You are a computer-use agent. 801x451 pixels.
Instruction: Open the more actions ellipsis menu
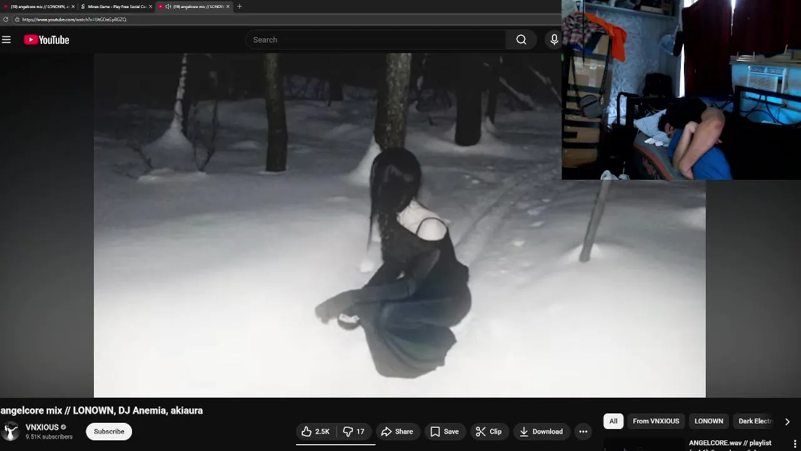pyautogui.click(x=583, y=432)
